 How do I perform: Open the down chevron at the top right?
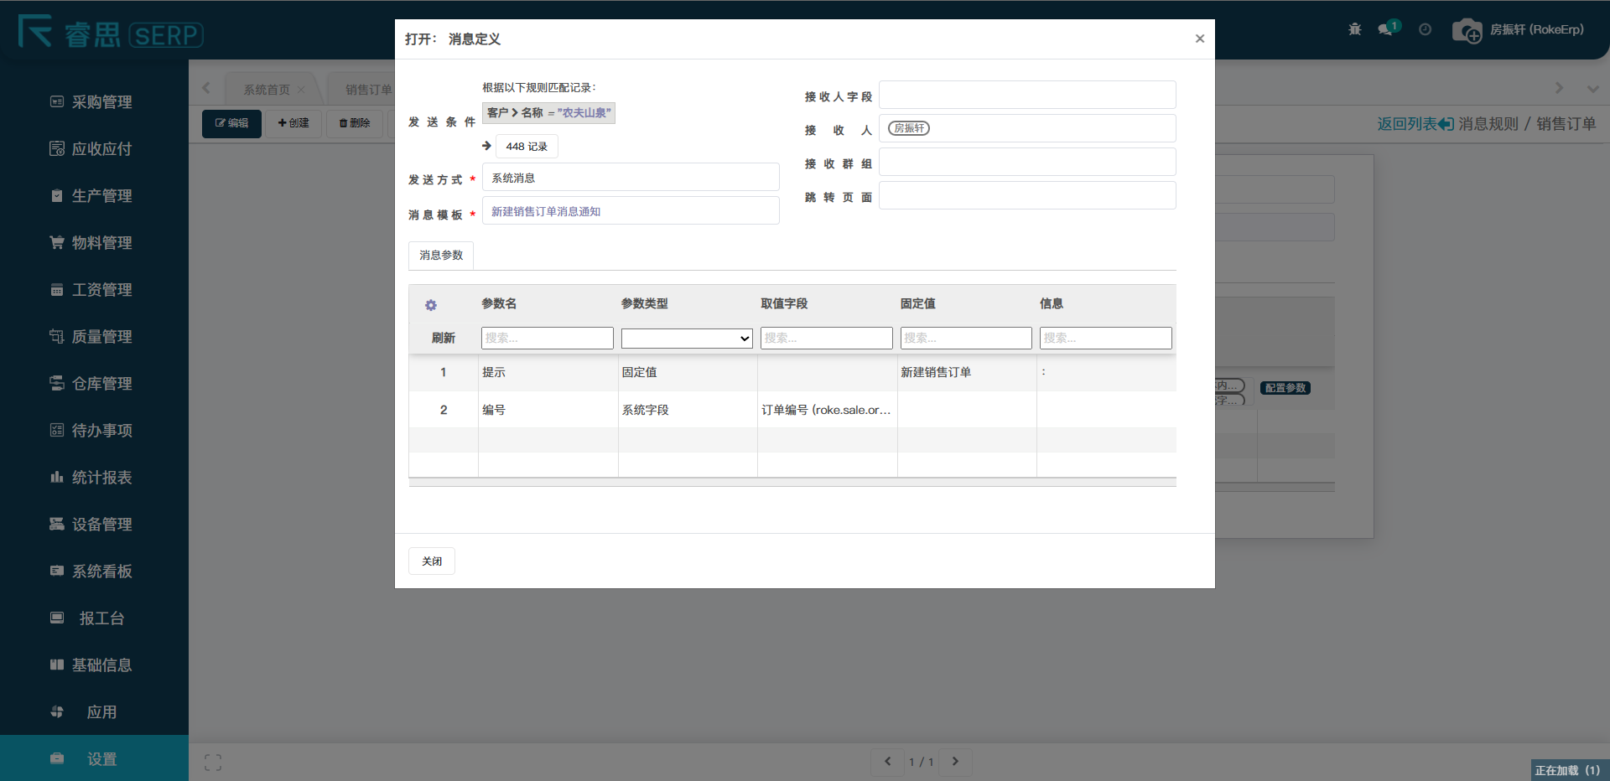[x=1592, y=87]
